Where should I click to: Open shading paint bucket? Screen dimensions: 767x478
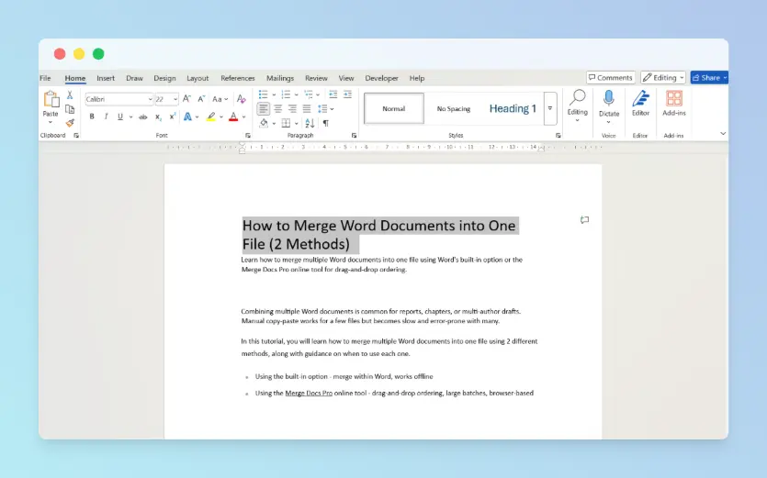(x=264, y=123)
